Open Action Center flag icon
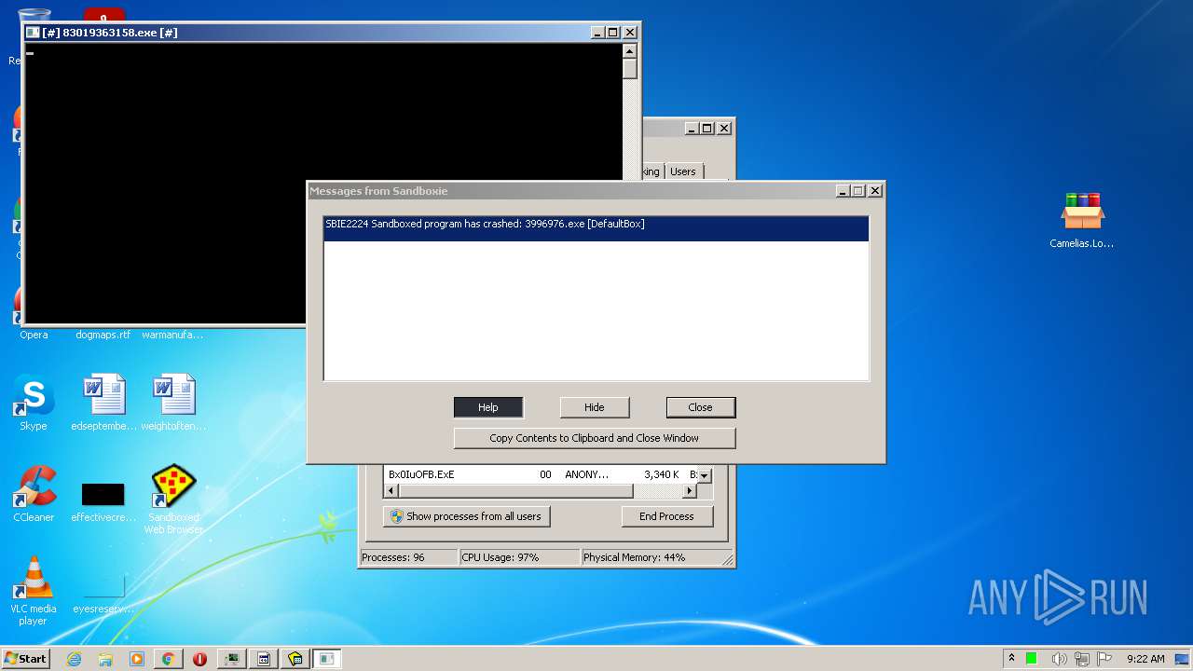The height and width of the screenshot is (671, 1193). [1104, 659]
